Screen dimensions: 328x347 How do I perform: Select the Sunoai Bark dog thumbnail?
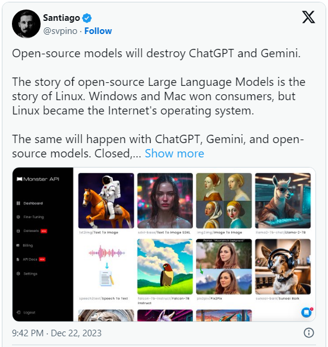[x=283, y=267]
